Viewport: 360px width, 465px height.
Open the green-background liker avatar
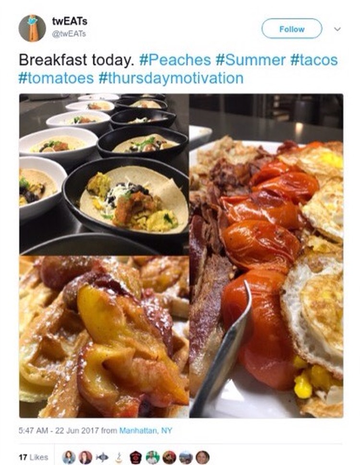(153, 457)
